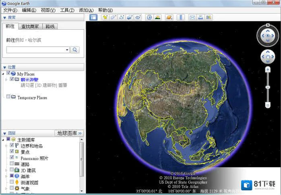Show historical imagery clock icon
Viewport: 281px width, 195px height.
(149, 17)
